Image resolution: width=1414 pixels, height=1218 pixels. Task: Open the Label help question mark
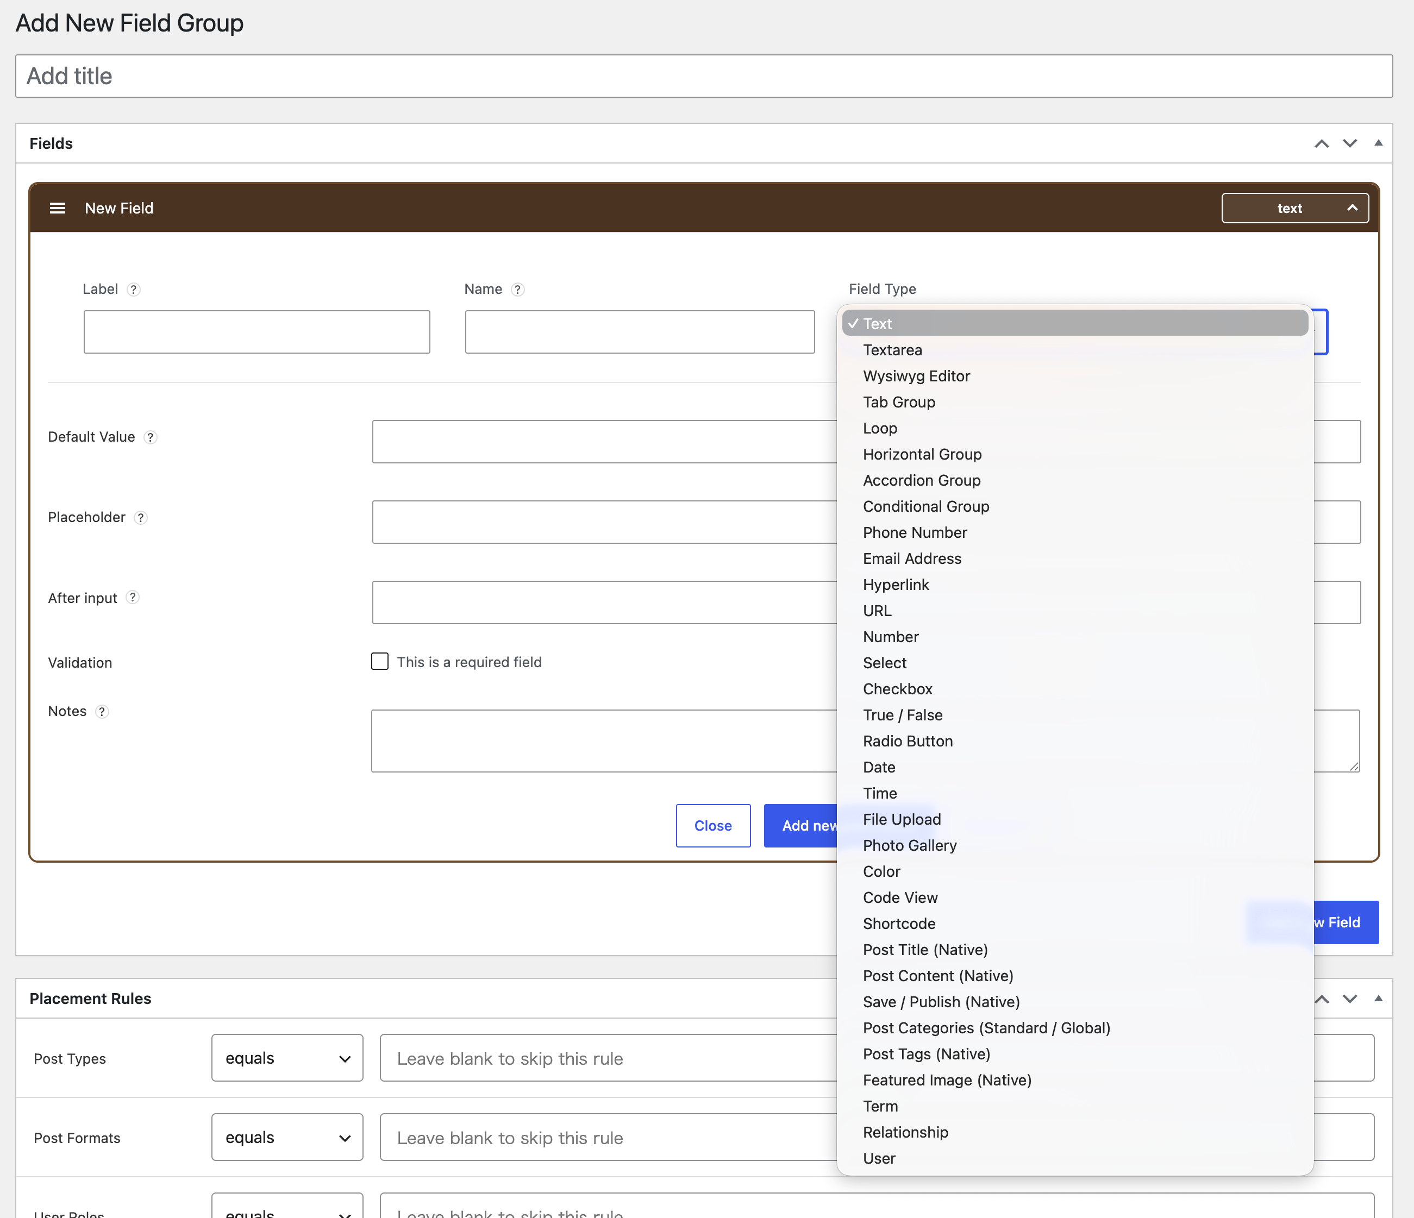click(x=134, y=290)
